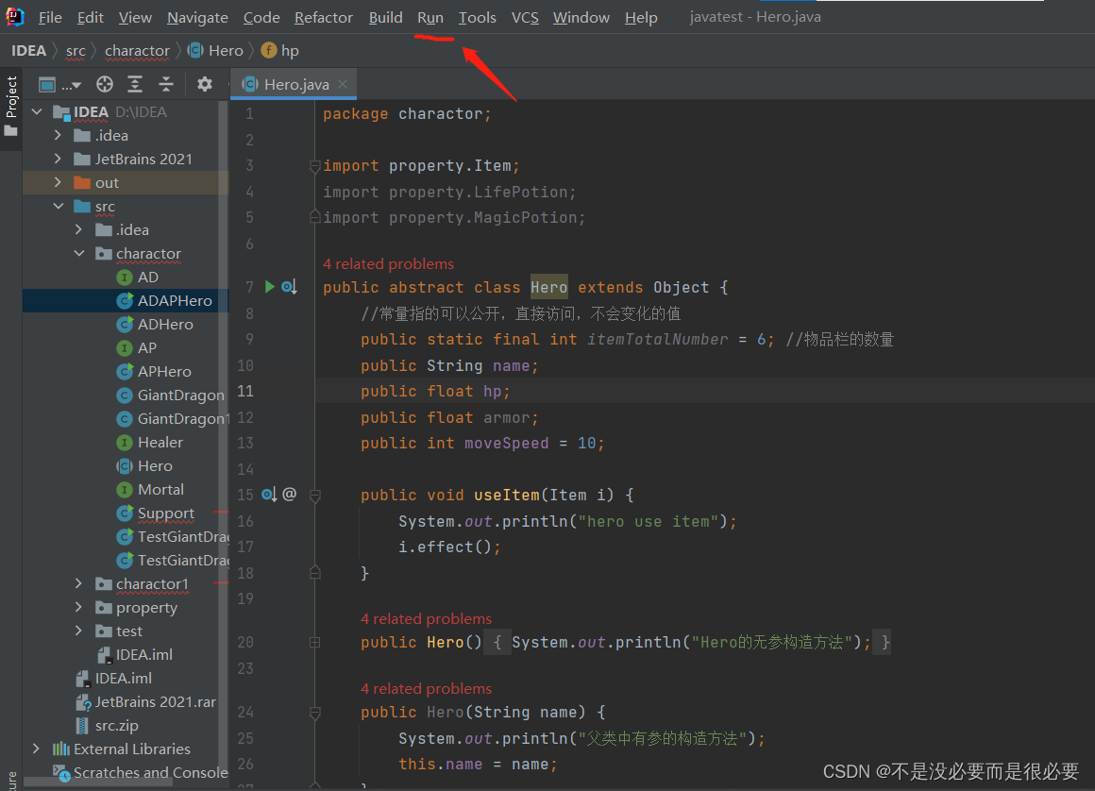Select the src.zip archive file
1095x791 pixels.
pyautogui.click(x=107, y=725)
